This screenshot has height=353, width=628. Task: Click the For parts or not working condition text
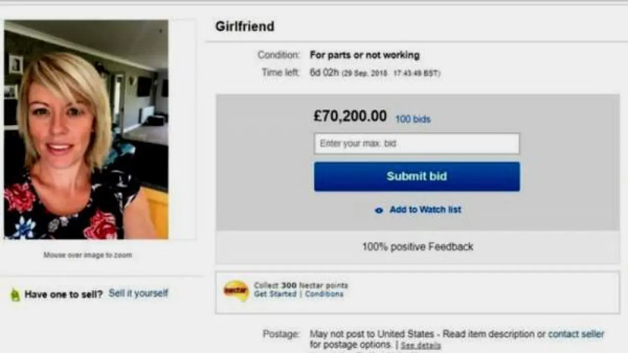pyautogui.click(x=365, y=55)
